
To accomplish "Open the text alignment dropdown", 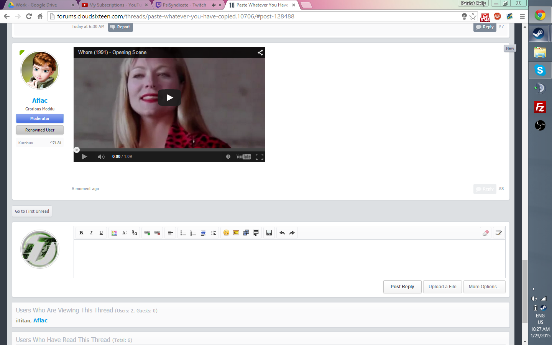I will pos(171,233).
